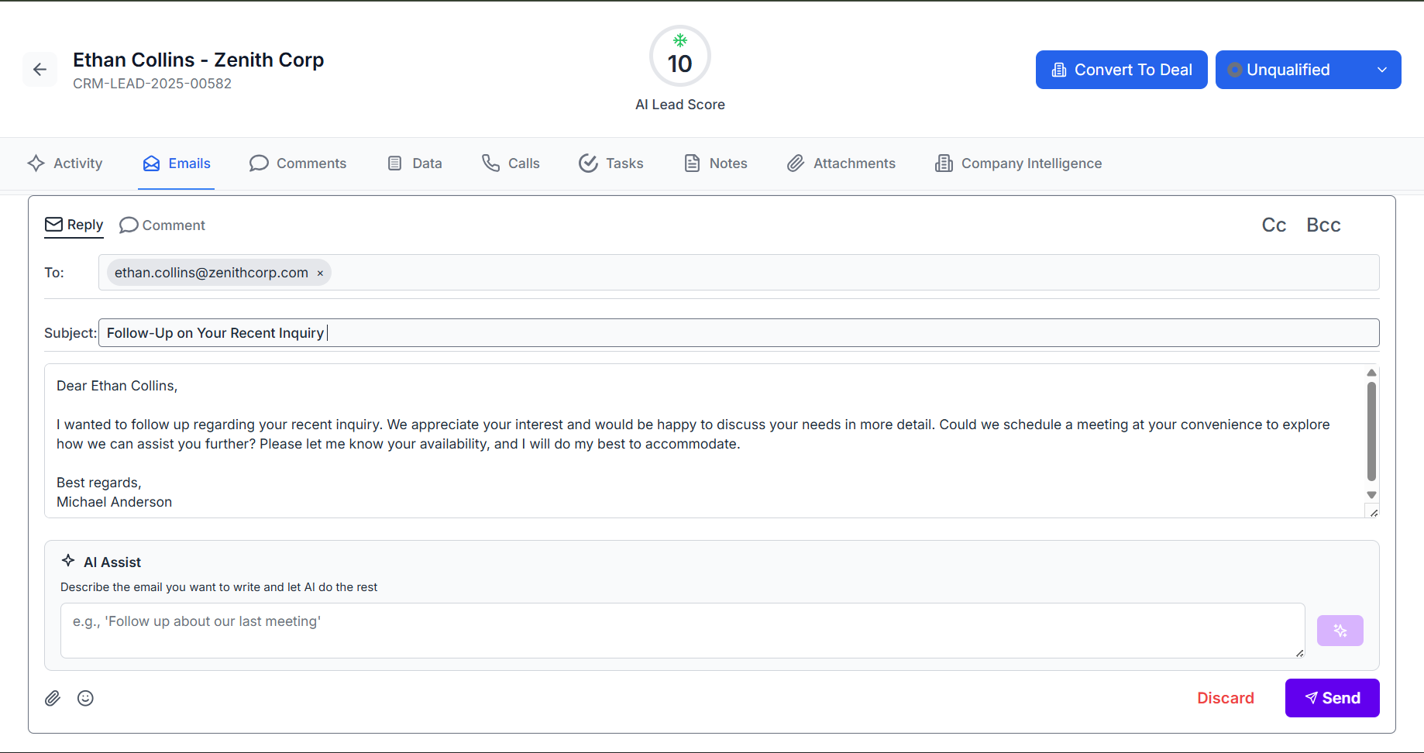
Task: Open the Tasks tab
Action: [611, 163]
